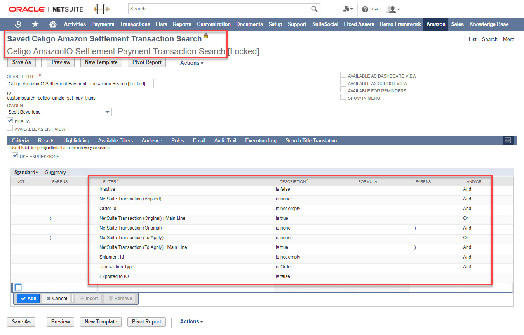
Task: Click the bottom Save As button
Action: (x=21, y=321)
